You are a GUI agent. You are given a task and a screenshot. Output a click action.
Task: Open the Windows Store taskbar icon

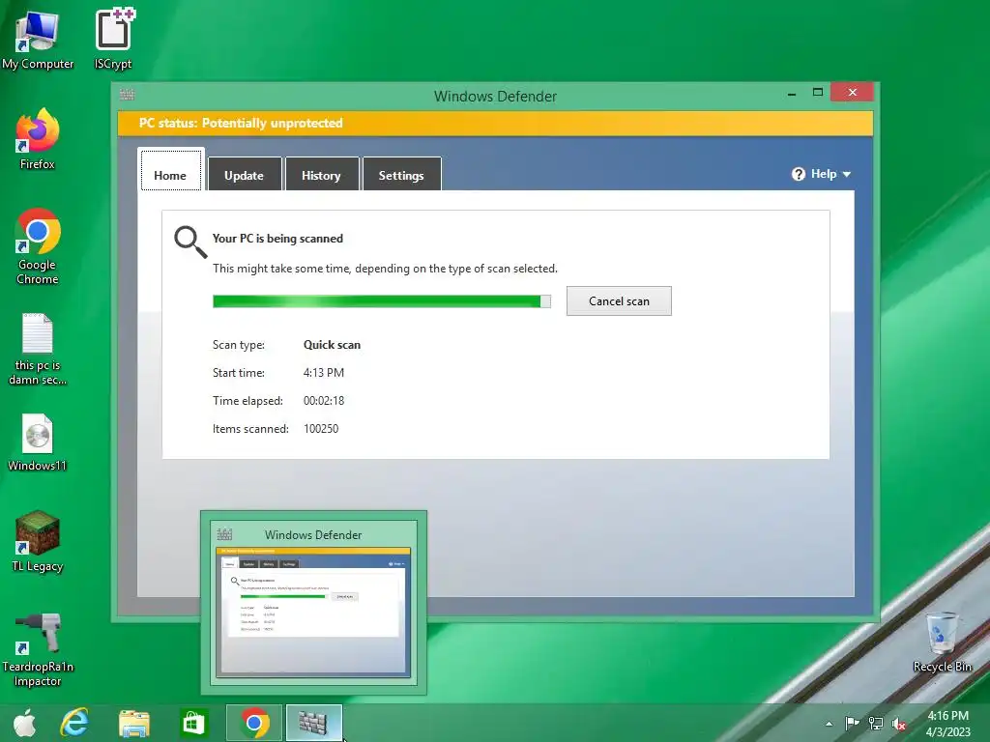pyautogui.click(x=193, y=723)
